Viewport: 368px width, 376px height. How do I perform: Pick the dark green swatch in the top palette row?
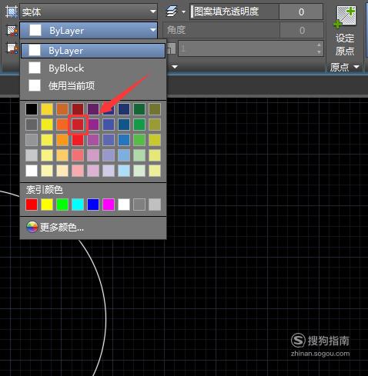tap(139, 109)
